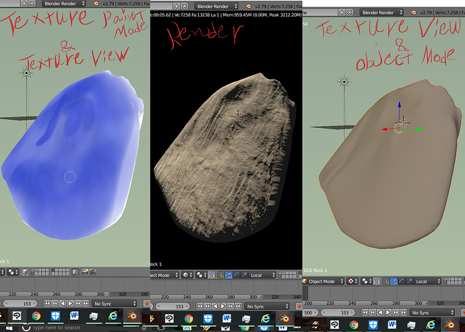The height and width of the screenshot is (332, 465).
Task: Play the animation in the right panel timeline
Action: click(x=388, y=312)
